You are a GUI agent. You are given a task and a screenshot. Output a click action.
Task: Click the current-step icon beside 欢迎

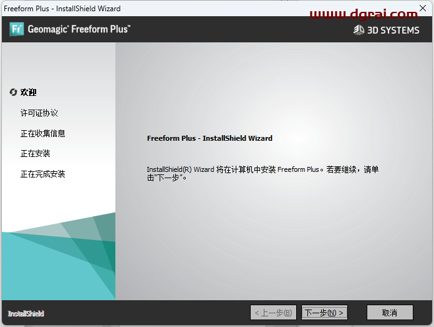pyautogui.click(x=13, y=92)
